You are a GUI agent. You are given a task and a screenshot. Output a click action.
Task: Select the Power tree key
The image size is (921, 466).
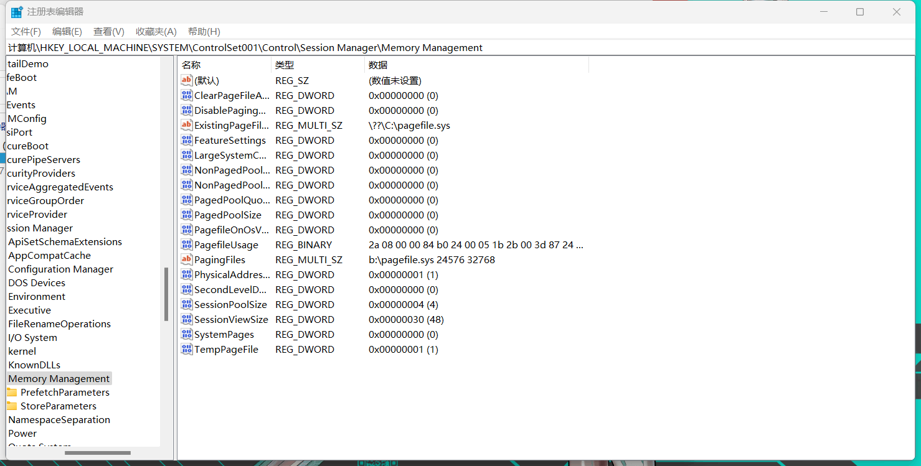pos(22,433)
